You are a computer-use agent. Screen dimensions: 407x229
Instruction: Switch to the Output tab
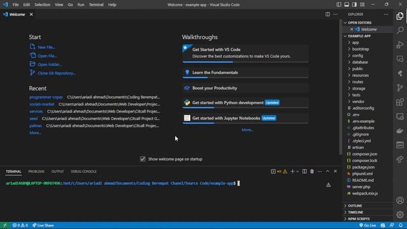58,171
